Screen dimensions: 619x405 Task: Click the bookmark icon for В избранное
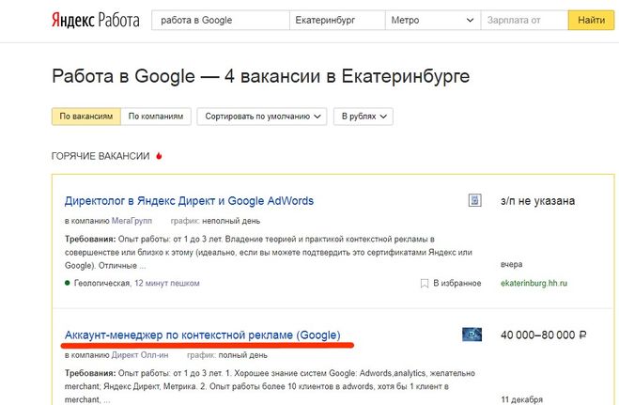coord(425,282)
